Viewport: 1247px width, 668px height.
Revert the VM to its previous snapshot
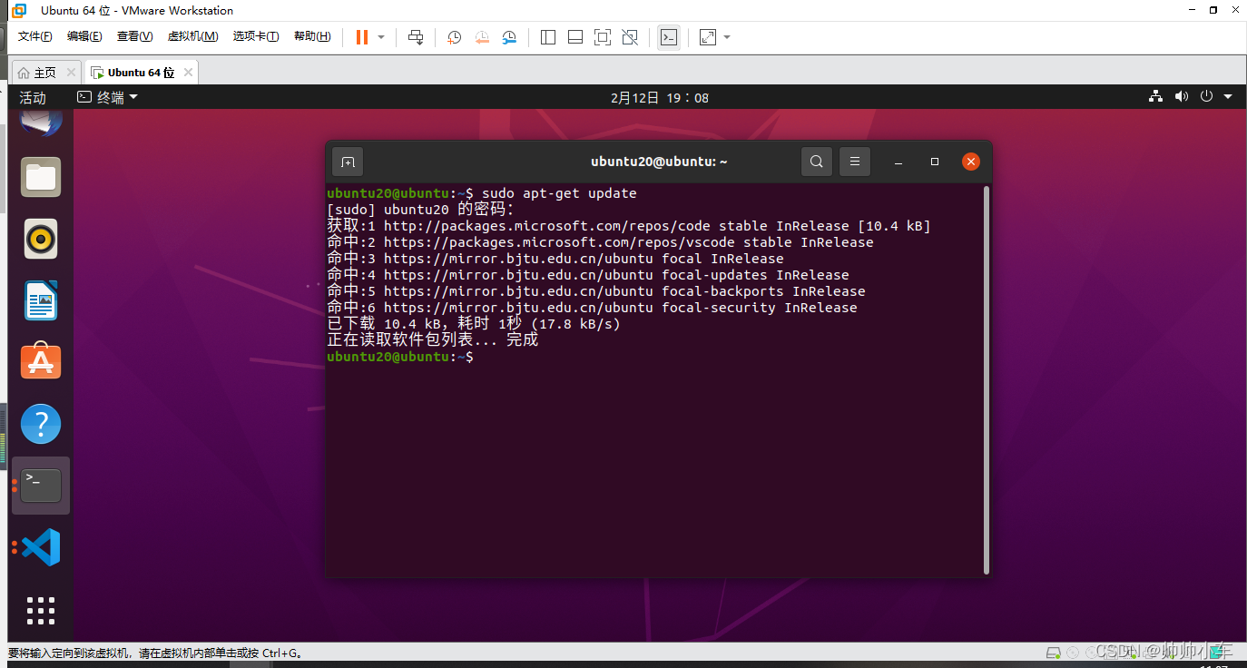(x=482, y=37)
